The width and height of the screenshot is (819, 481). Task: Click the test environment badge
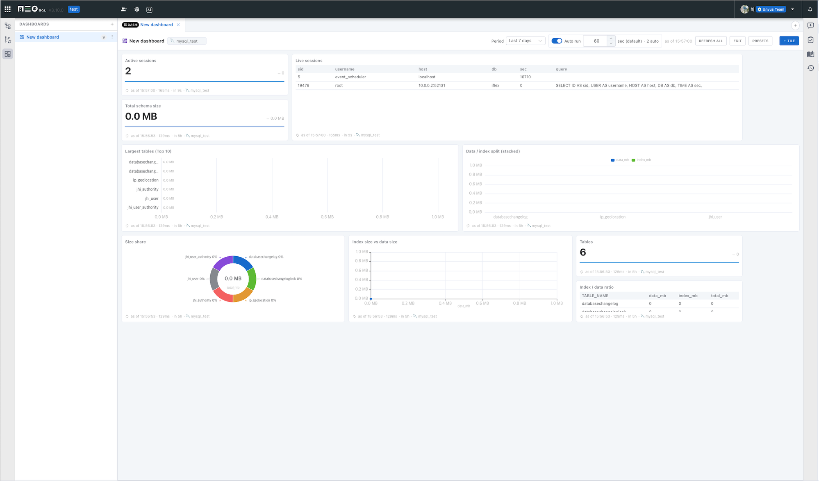coord(74,9)
